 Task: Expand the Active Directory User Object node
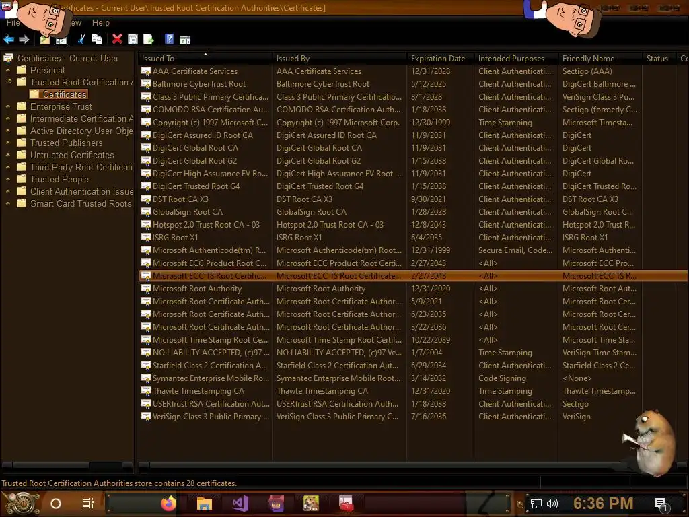(x=8, y=131)
